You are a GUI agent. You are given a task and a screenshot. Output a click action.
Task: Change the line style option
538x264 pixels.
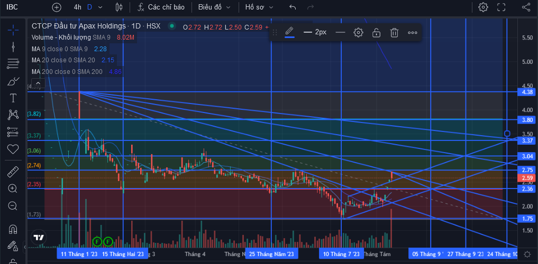coord(340,33)
